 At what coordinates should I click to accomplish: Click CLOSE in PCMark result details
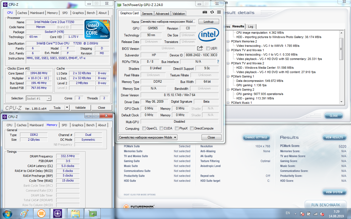click(x=334, y=116)
